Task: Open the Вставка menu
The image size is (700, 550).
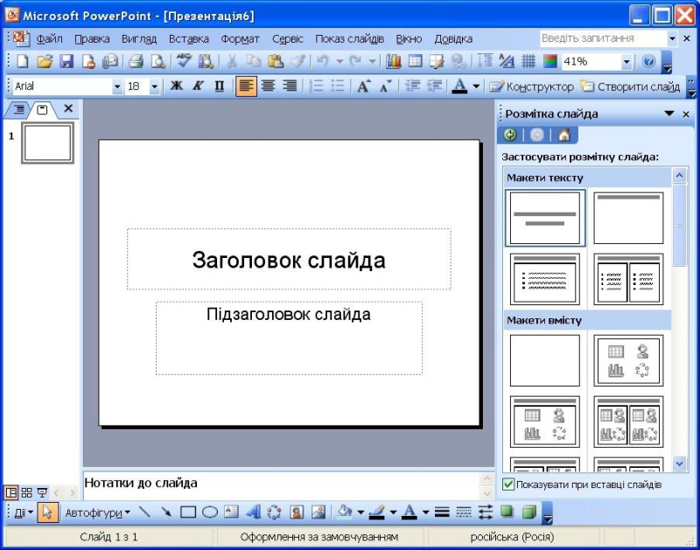Action: pyautogui.click(x=188, y=39)
